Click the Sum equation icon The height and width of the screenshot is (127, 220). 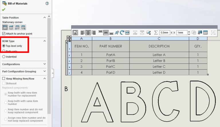point(156,32)
